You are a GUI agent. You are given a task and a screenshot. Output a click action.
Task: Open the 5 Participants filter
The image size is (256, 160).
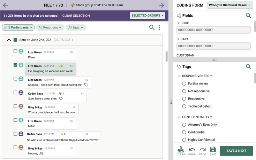18,27
